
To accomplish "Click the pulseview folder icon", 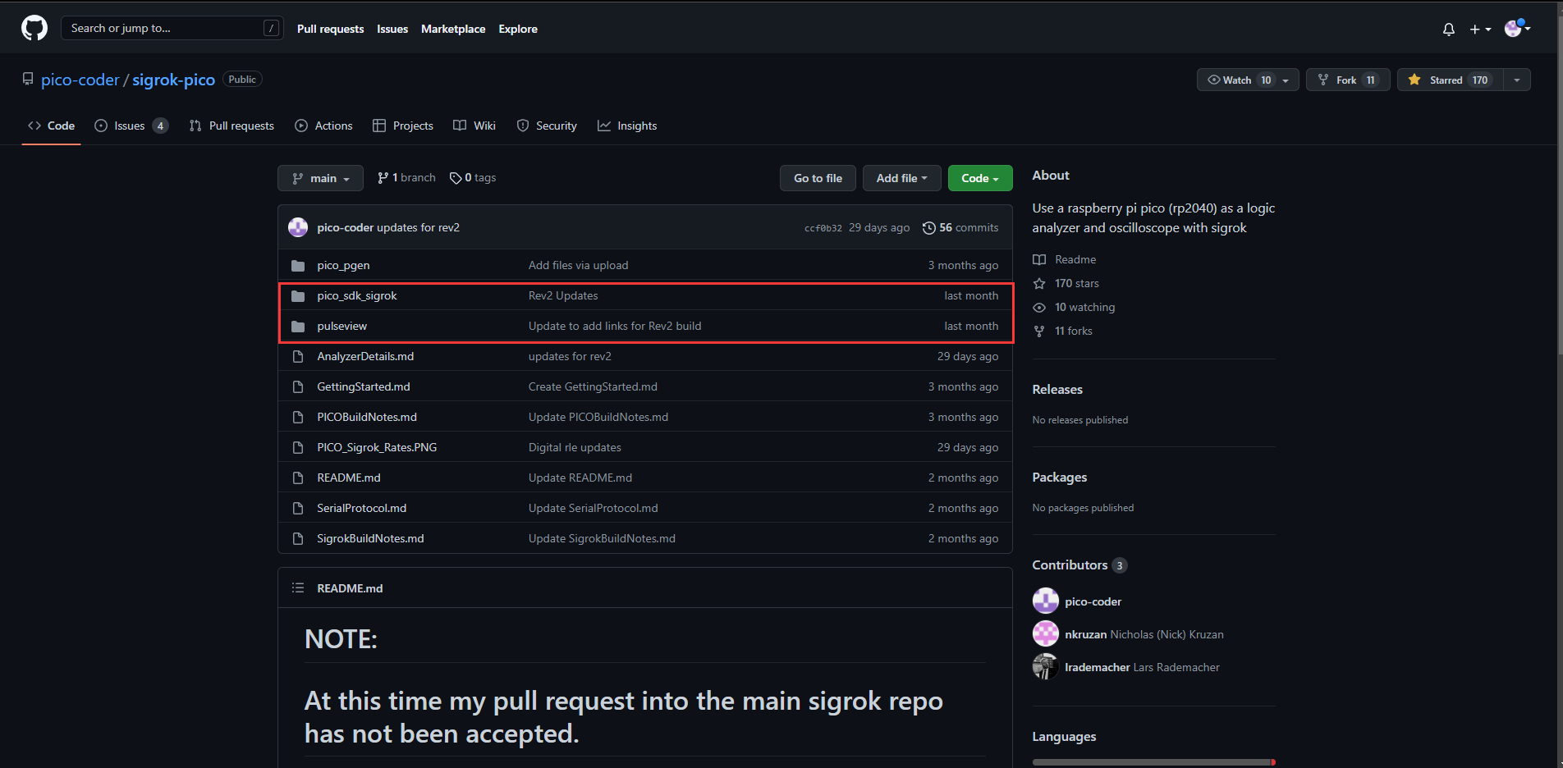I will pyautogui.click(x=298, y=327).
